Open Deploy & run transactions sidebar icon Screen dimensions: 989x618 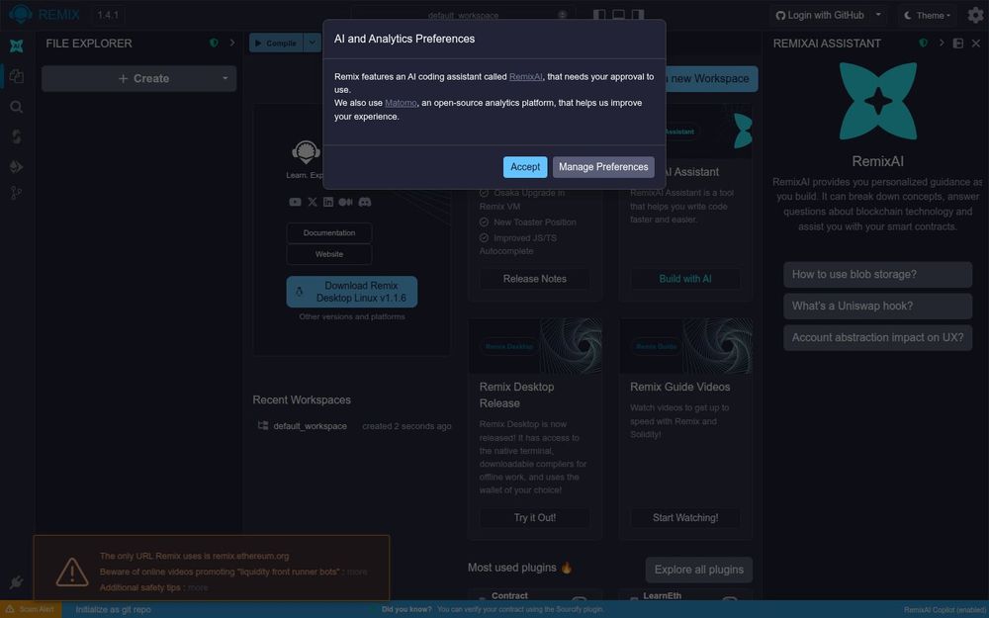17,166
